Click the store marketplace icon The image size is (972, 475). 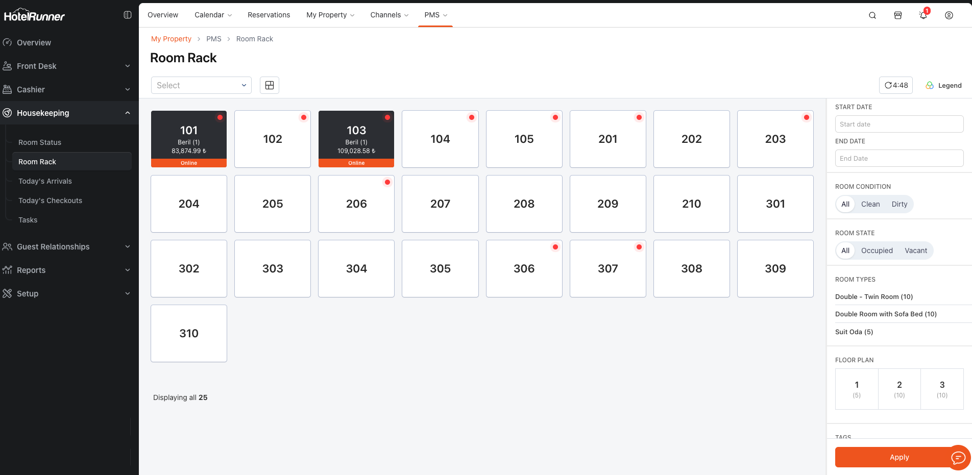tap(898, 15)
